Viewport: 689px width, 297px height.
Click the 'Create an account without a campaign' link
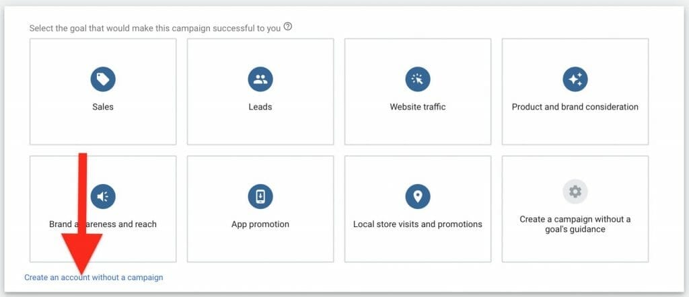[x=94, y=277]
